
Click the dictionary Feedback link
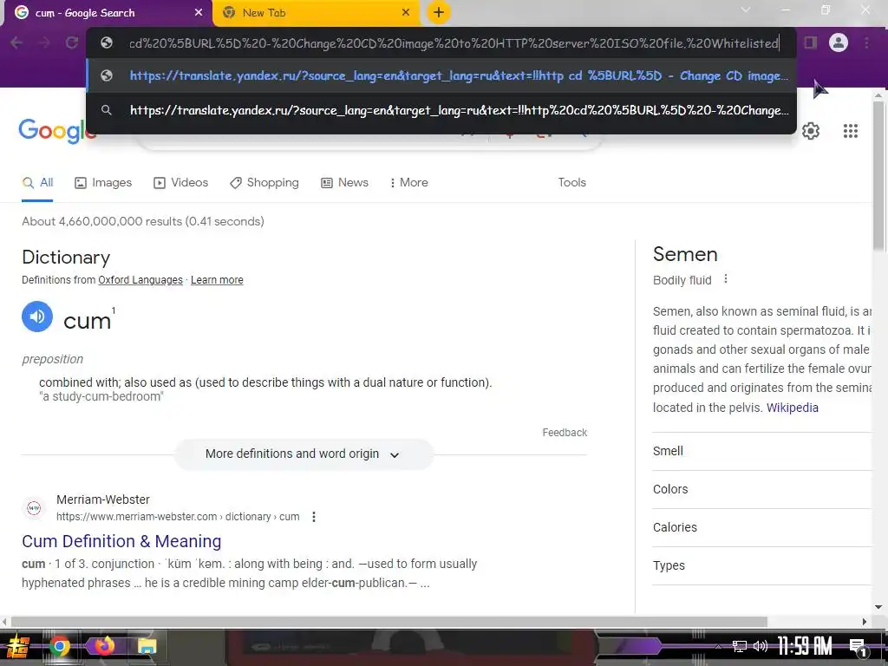(565, 433)
